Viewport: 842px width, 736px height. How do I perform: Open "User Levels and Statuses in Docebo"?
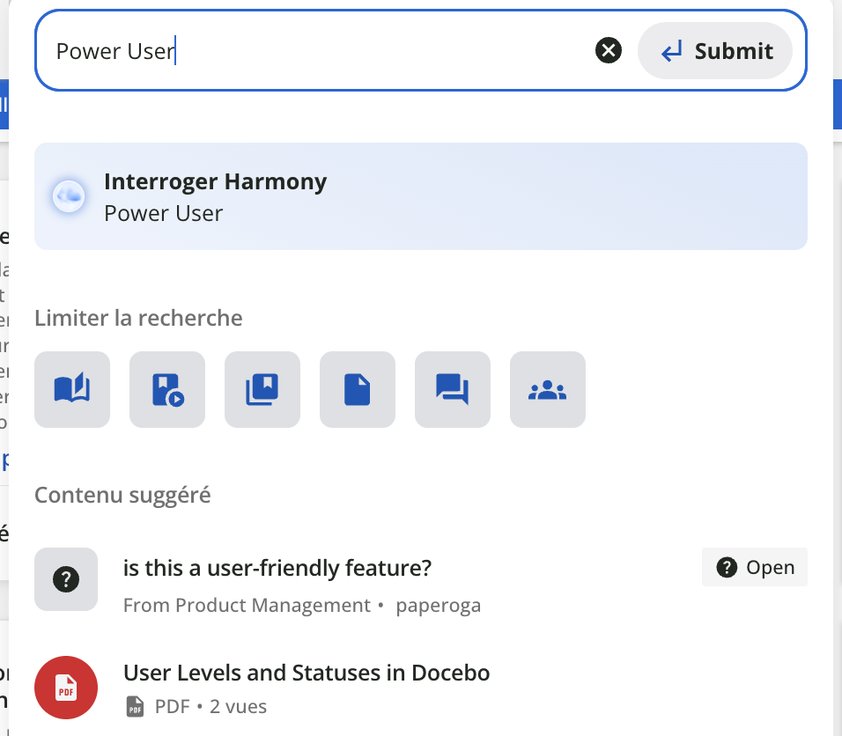click(307, 673)
